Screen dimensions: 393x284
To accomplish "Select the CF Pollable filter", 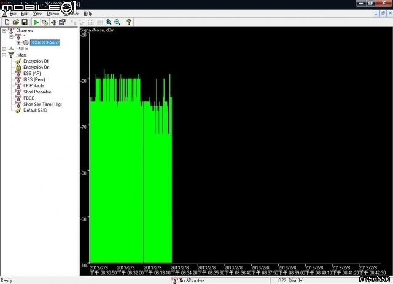I will click(x=34, y=86).
